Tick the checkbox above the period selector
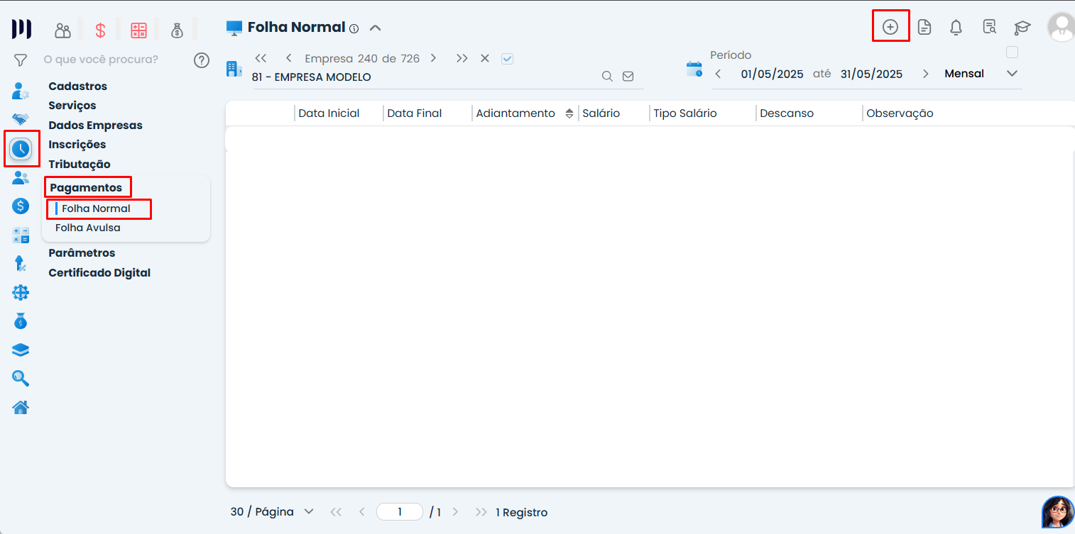The width and height of the screenshot is (1075, 534). point(1012,52)
